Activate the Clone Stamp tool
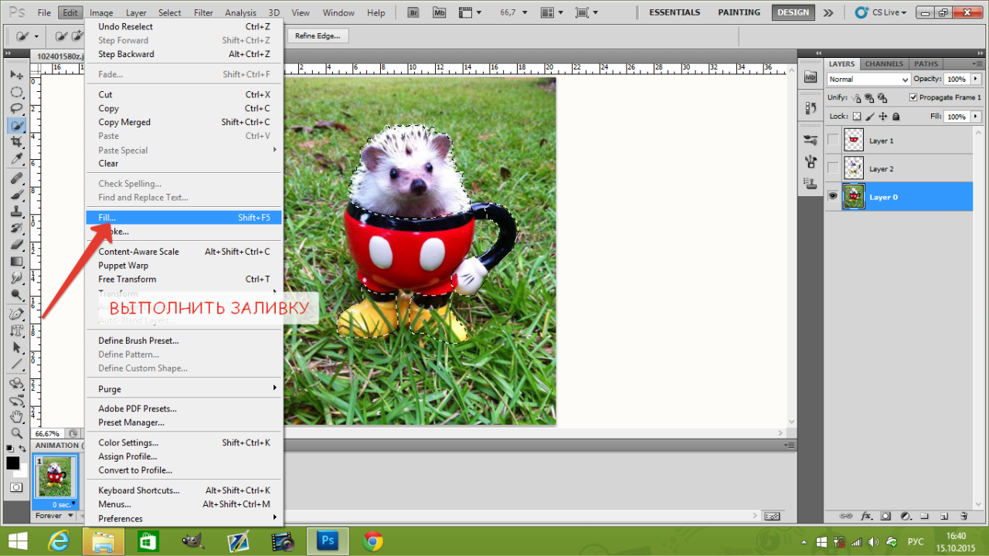Screen dimensions: 989x556 pos(16,211)
